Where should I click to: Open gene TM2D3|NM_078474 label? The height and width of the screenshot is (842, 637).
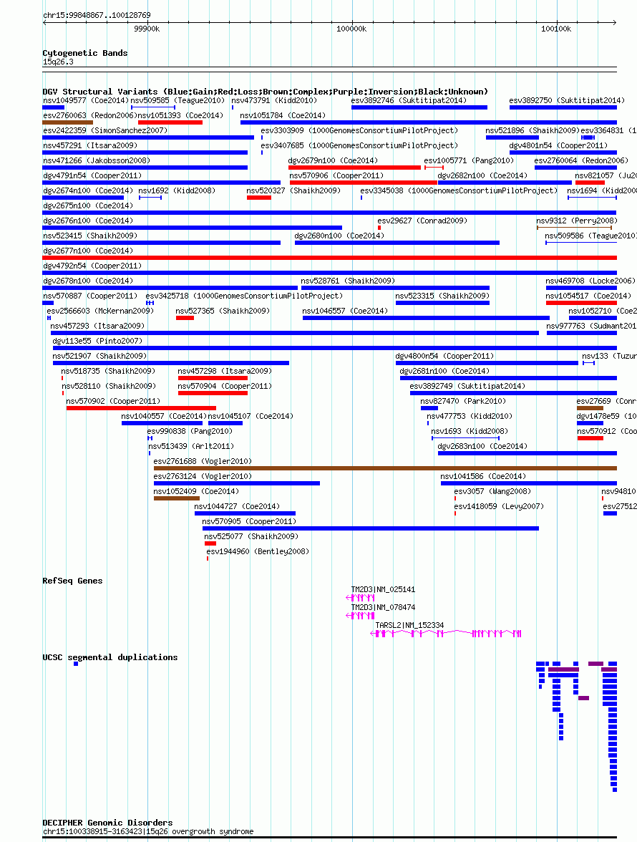click(383, 607)
